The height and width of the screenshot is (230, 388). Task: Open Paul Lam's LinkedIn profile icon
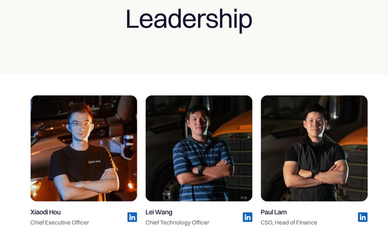(362, 217)
